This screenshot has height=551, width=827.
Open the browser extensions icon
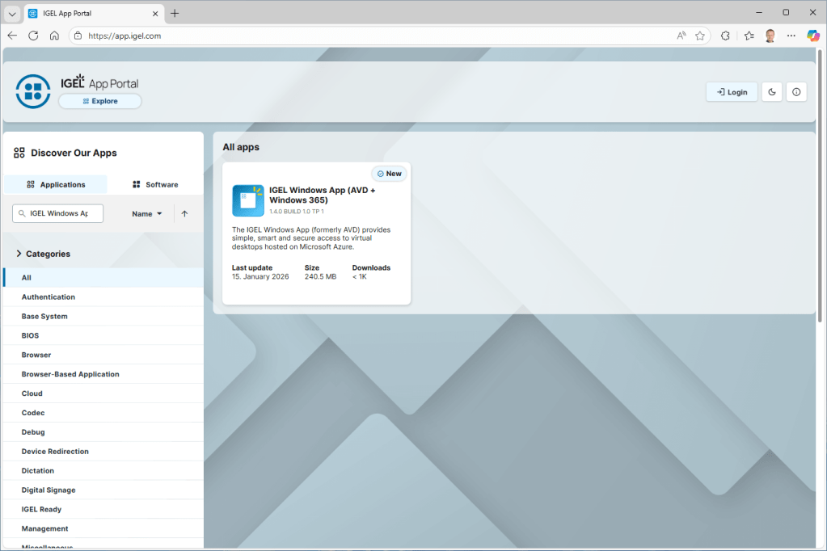click(x=725, y=36)
